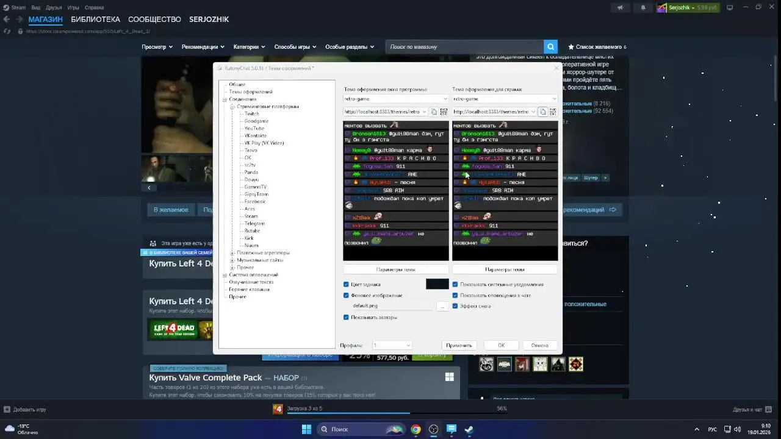Go forward with Steam forward arrow

point(18,20)
